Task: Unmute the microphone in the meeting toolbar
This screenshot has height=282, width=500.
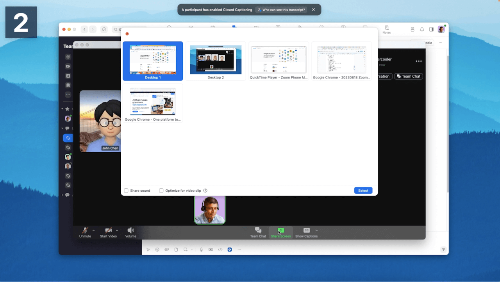Action: tap(85, 232)
